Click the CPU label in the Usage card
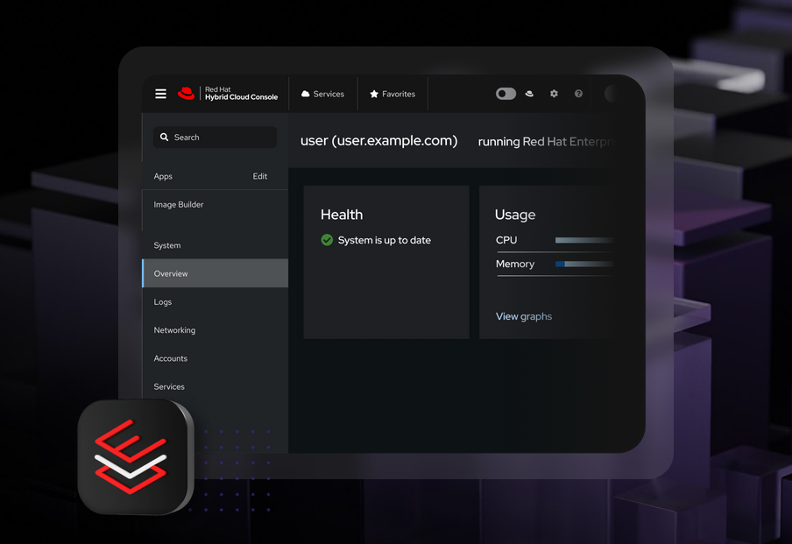This screenshot has height=544, width=792. click(x=506, y=240)
